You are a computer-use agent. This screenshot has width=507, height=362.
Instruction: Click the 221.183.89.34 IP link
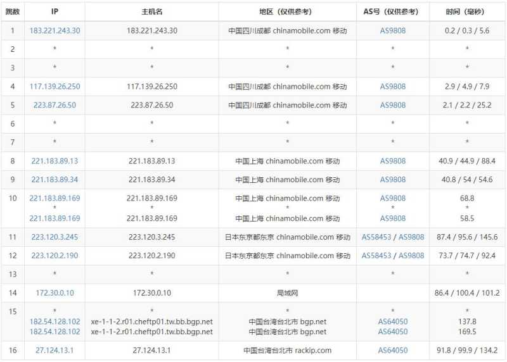pos(55,180)
